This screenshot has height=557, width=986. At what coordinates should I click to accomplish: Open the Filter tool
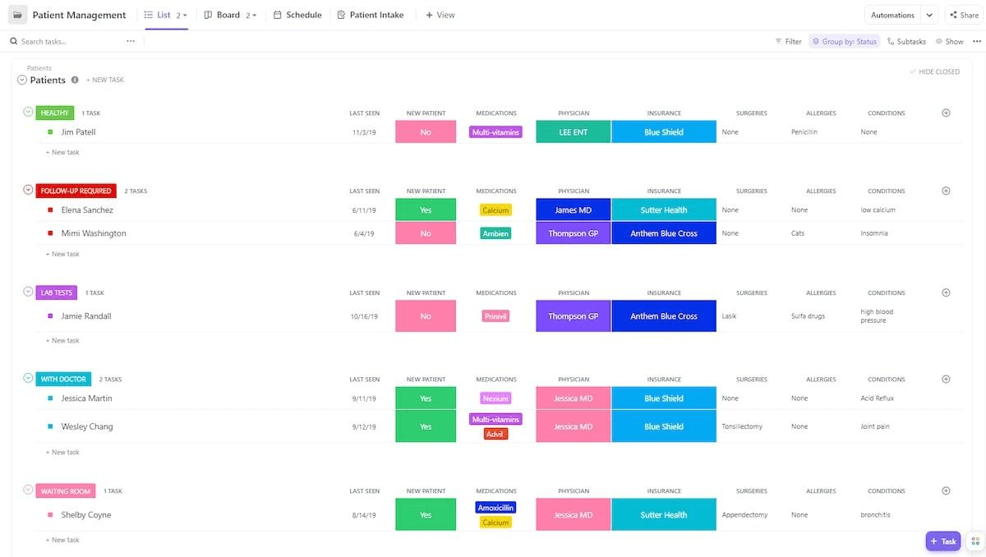coord(788,41)
